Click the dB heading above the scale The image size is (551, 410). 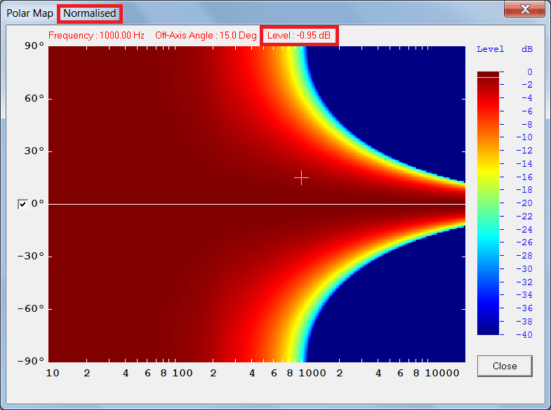point(527,49)
